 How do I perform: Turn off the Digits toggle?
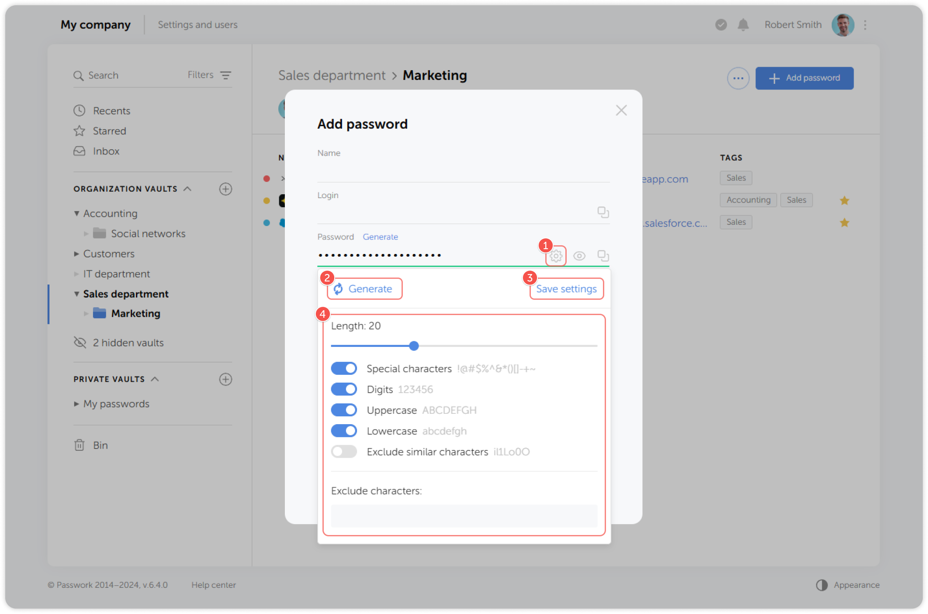tap(344, 389)
